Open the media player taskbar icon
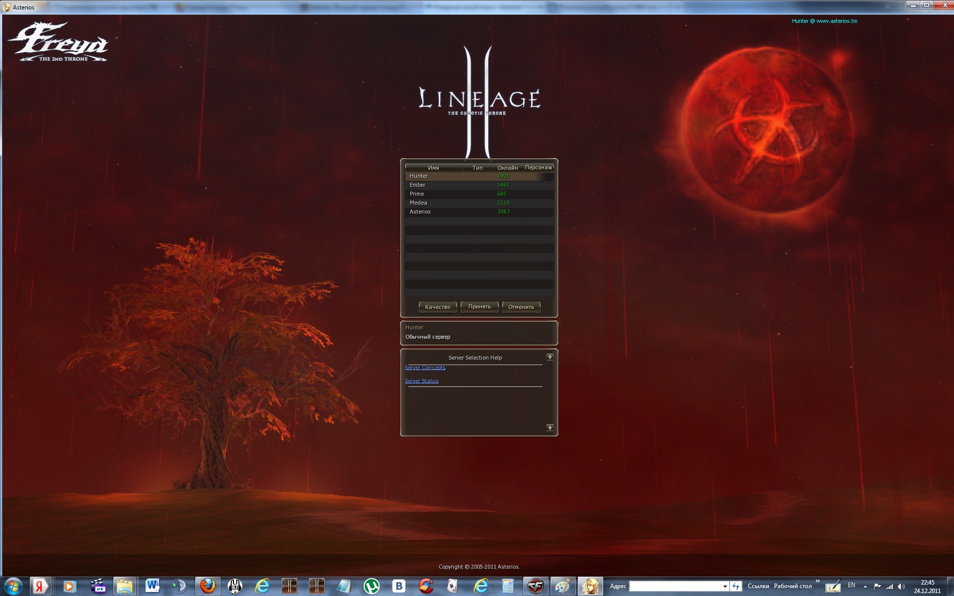Viewport: 954px width, 596px height. [69, 587]
